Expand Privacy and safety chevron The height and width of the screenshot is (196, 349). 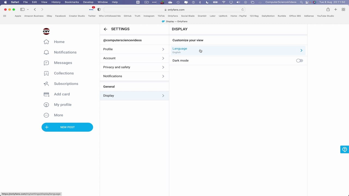tap(163, 67)
